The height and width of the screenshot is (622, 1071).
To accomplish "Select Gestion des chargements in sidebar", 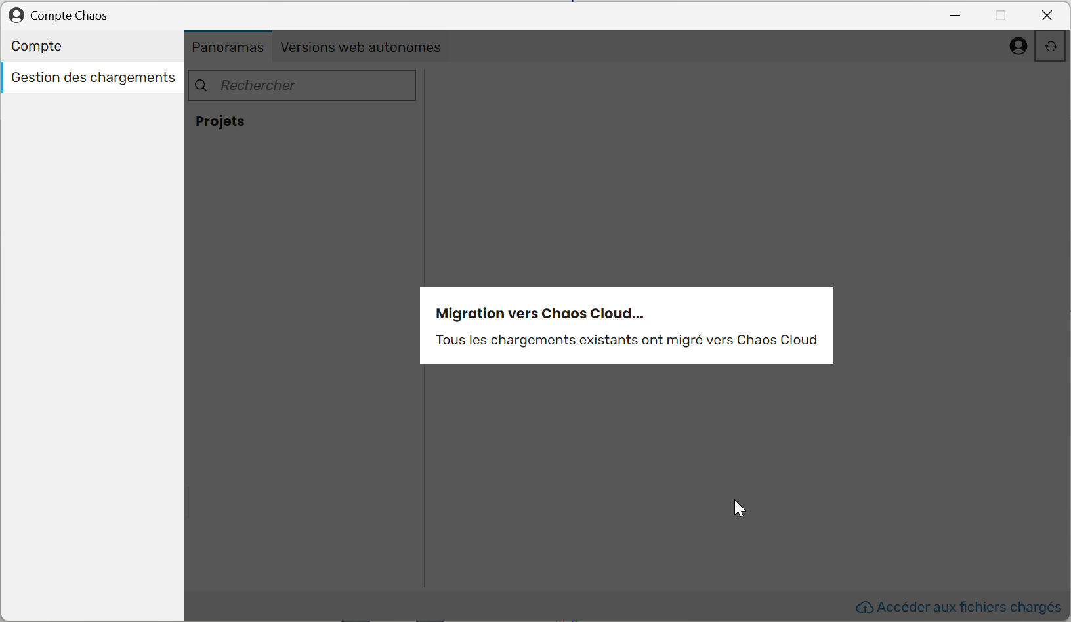I will 93,77.
